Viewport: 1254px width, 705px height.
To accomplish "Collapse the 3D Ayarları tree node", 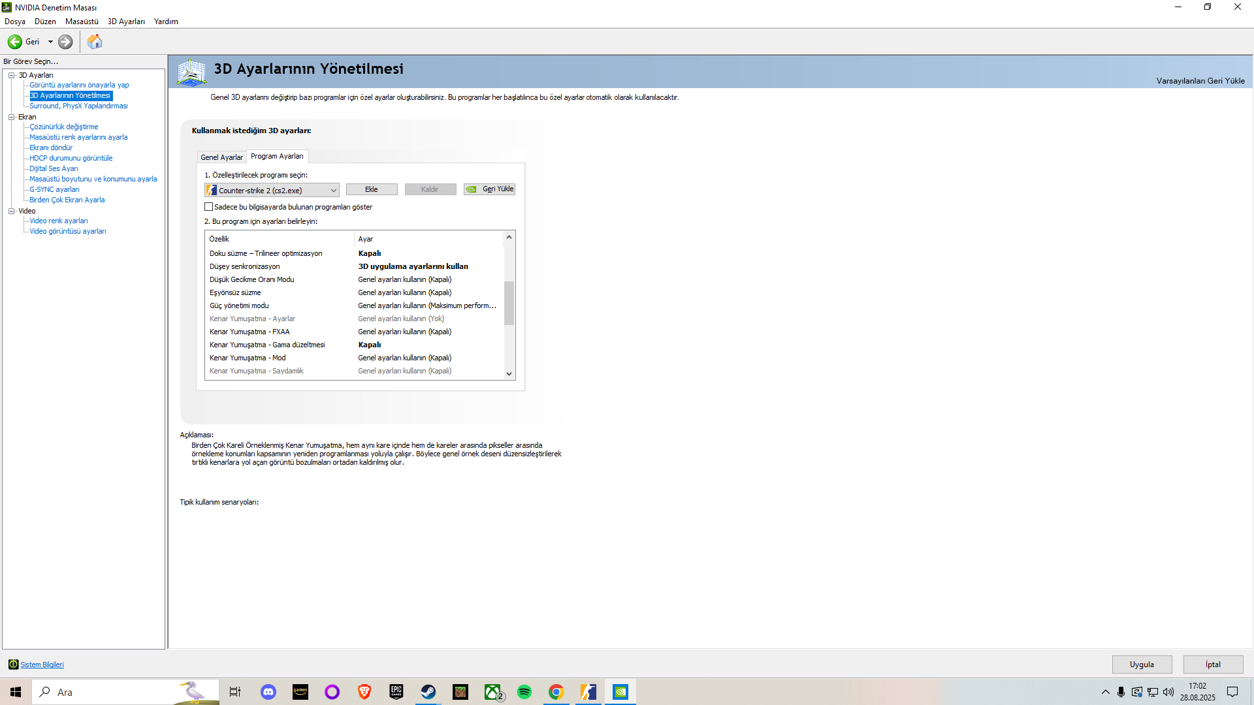I will pyautogui.click(x=11, y=75).
